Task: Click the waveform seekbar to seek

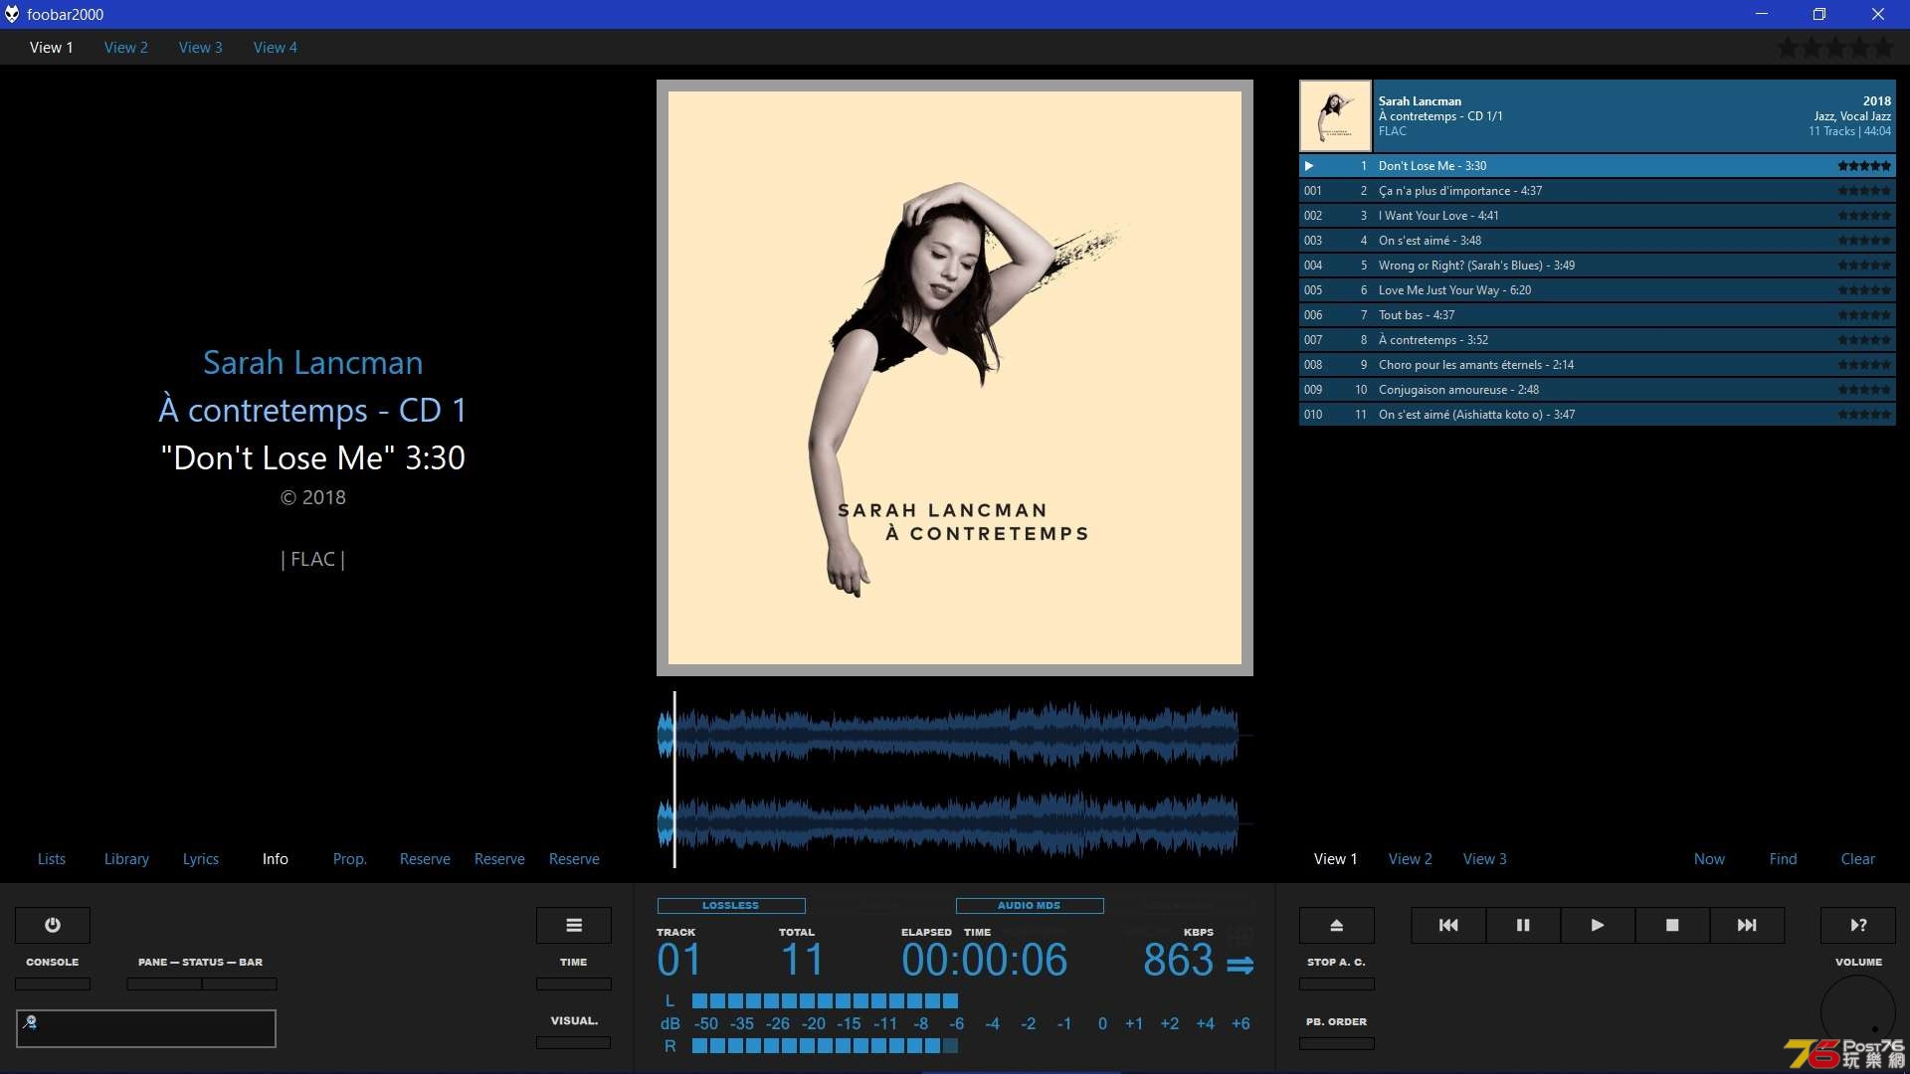Action: (955, 780)
